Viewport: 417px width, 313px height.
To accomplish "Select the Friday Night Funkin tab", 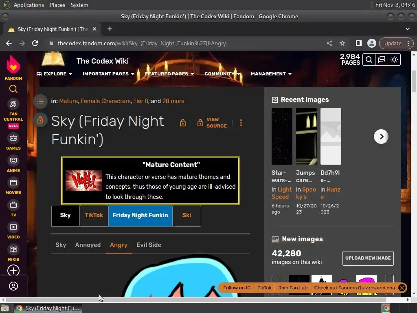I will tap(140, 216).
